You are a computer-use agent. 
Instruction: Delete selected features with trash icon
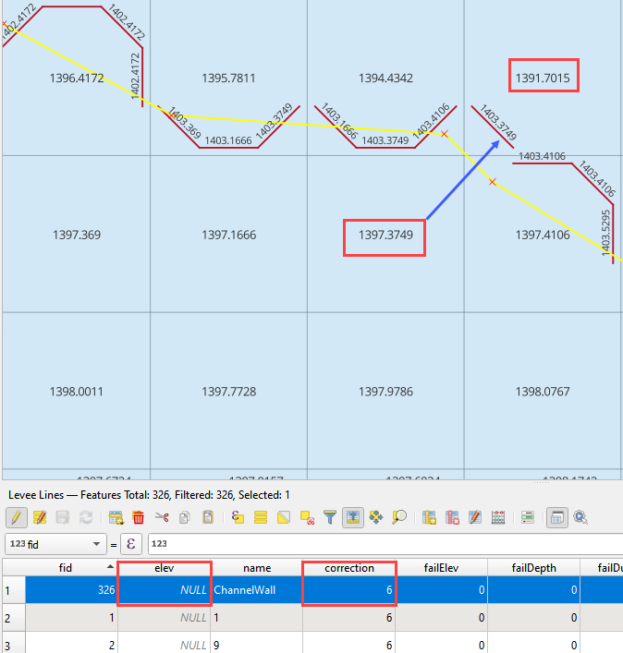pos(139,517)
